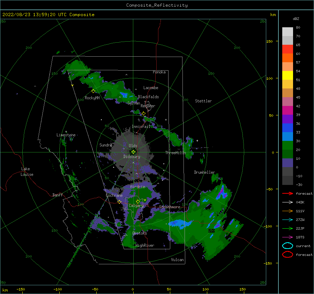Click the orange 111V arrow icon
The width and height of the screenshot is (314, 294).
[x=287, y=211]
